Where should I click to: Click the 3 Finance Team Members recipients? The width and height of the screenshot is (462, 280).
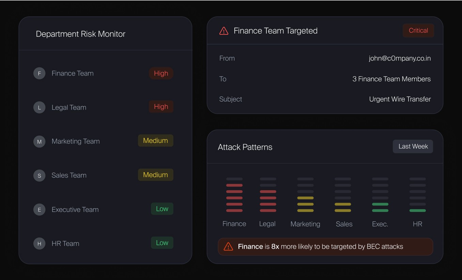391,79
